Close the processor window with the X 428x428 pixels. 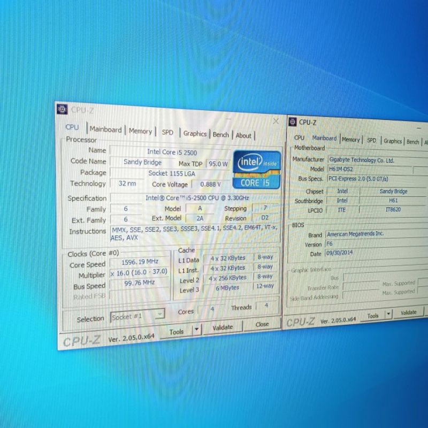pyautogui.click(x=276, y=121)
